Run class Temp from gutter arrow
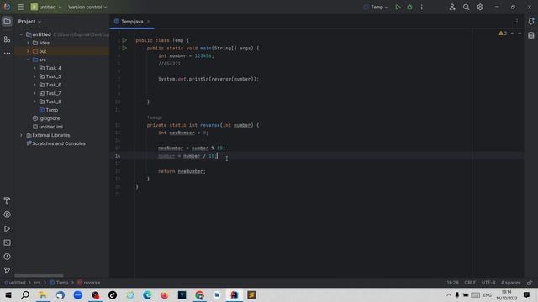 coord(124,40)
